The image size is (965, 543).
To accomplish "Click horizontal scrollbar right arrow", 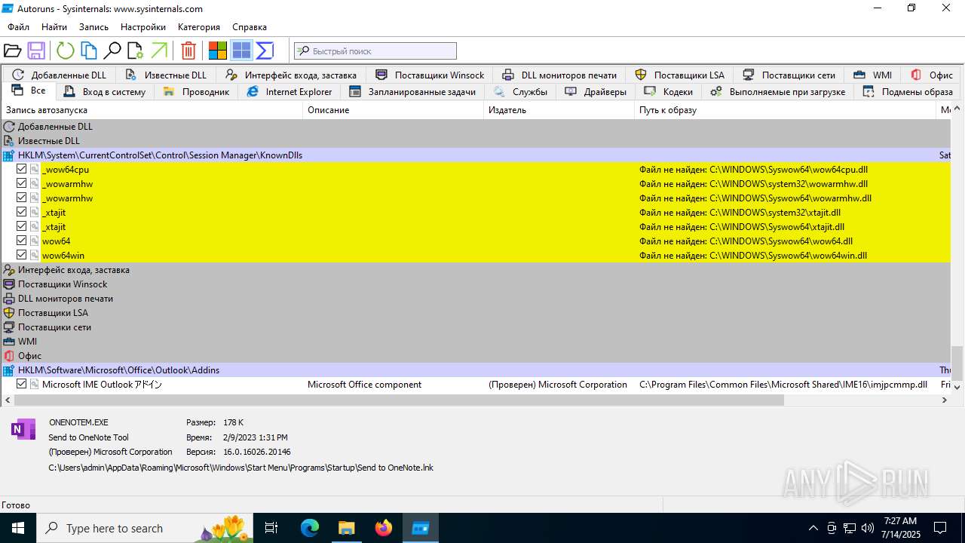I will 945,400.
